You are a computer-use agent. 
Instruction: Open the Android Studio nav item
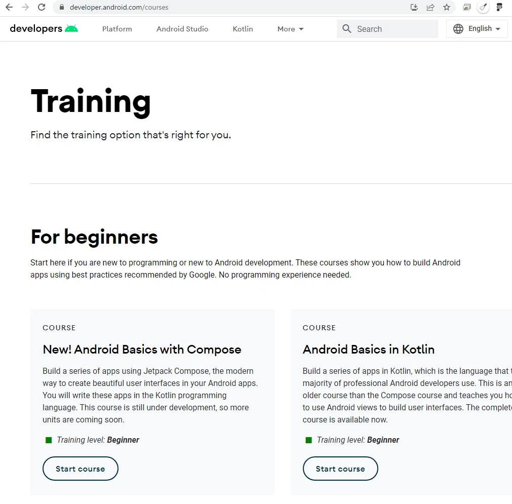tap(182, 29)
